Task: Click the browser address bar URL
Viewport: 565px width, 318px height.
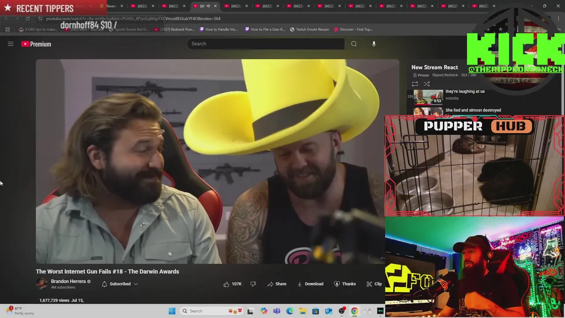Action: [133, 19]
